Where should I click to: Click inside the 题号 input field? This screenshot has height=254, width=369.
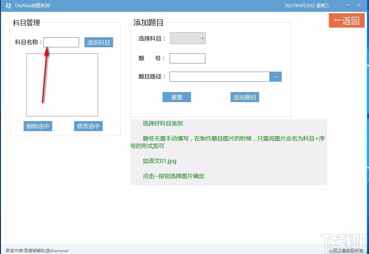(187, 58)
